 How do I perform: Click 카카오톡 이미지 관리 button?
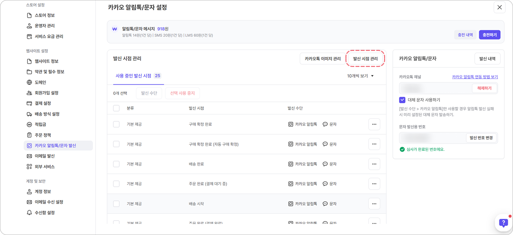click(x=323, y=59)
